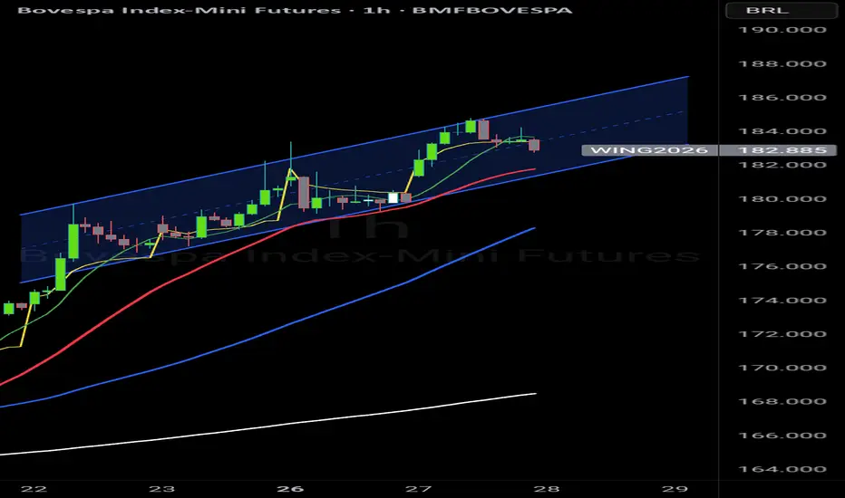Click the chart title Bovespa Index-Mini Futures

[179, 10]
